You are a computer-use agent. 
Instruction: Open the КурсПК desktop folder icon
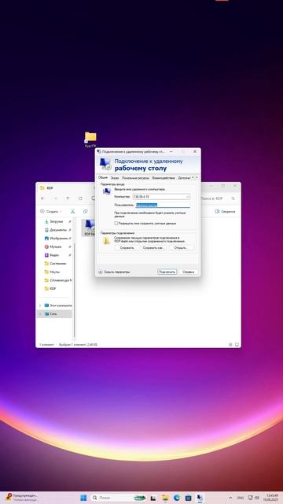pyautogui.click(x=90, y=139)
